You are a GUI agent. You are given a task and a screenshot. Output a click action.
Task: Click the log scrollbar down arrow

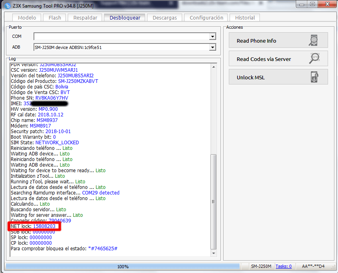213,253
